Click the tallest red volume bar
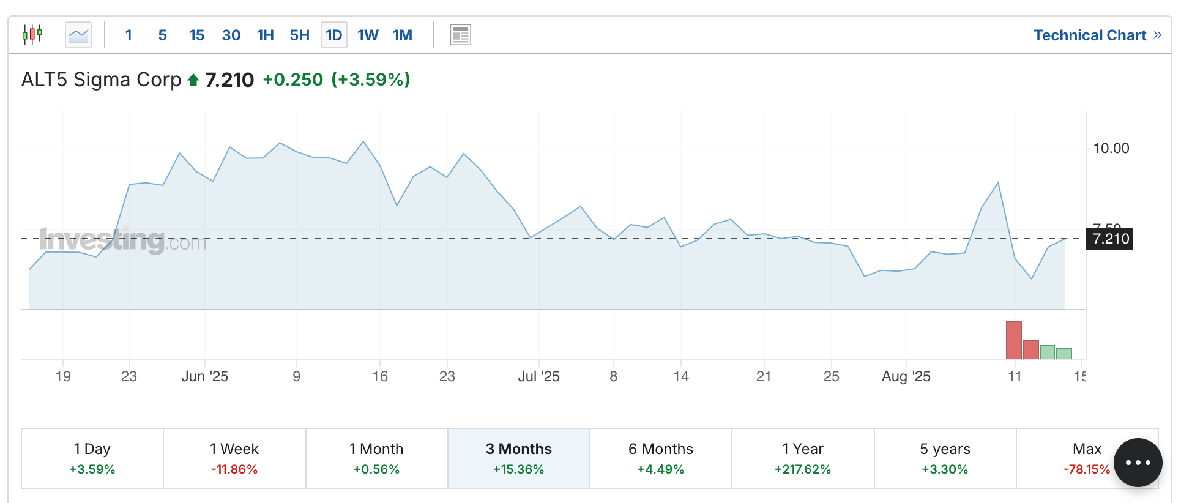Viewport: 1181px width, 503px height. (1013, 340)
